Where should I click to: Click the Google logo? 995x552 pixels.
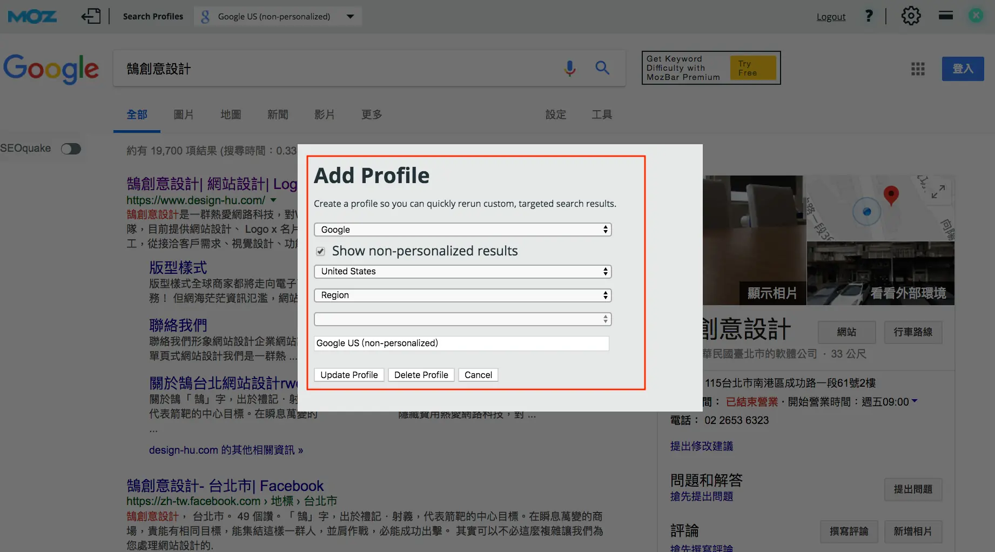point(51,69)
